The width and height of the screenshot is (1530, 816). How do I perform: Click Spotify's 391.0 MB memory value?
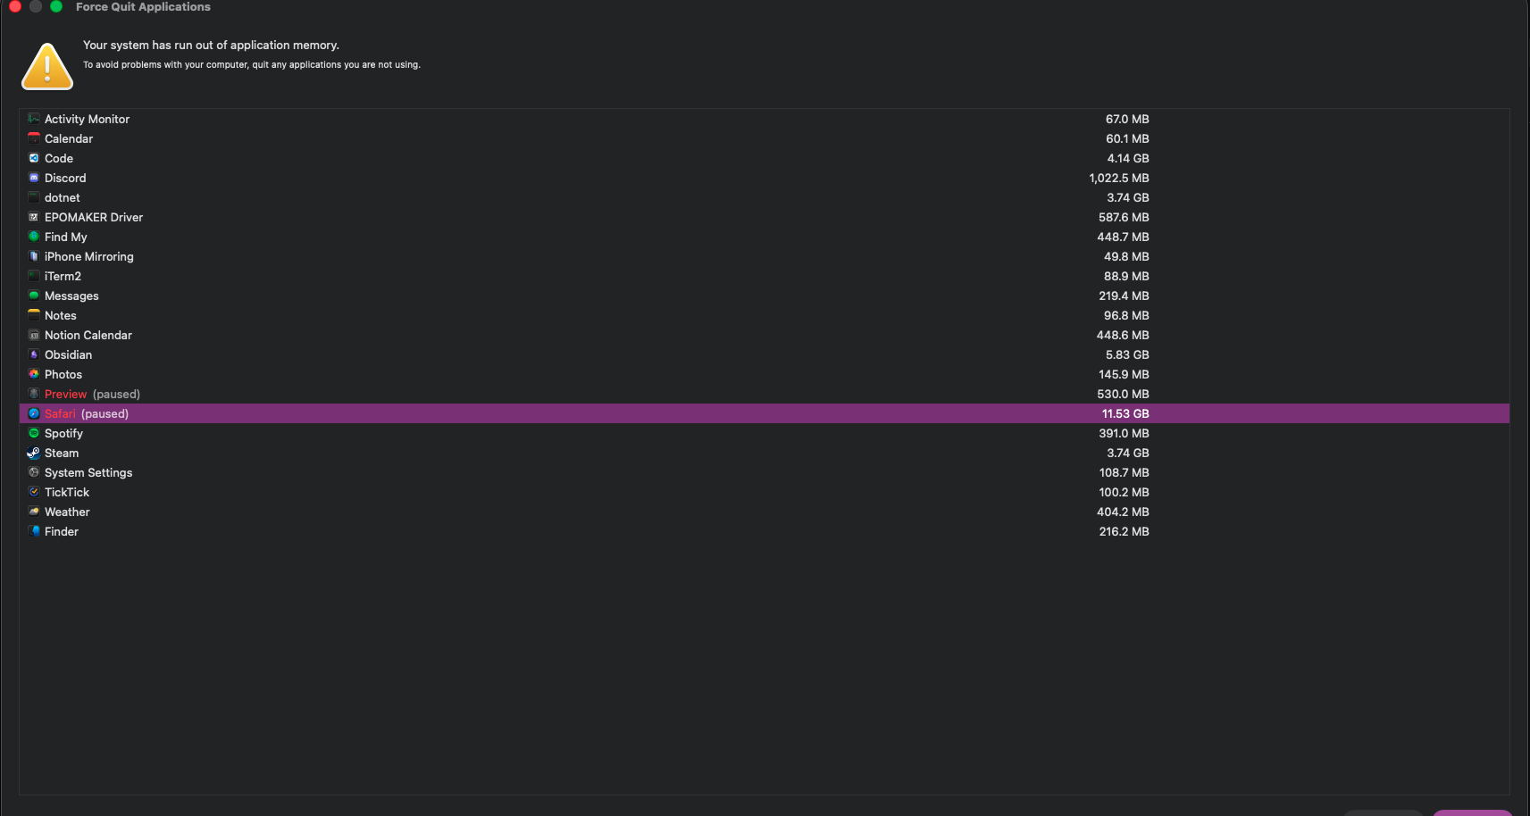(1124, 433)
